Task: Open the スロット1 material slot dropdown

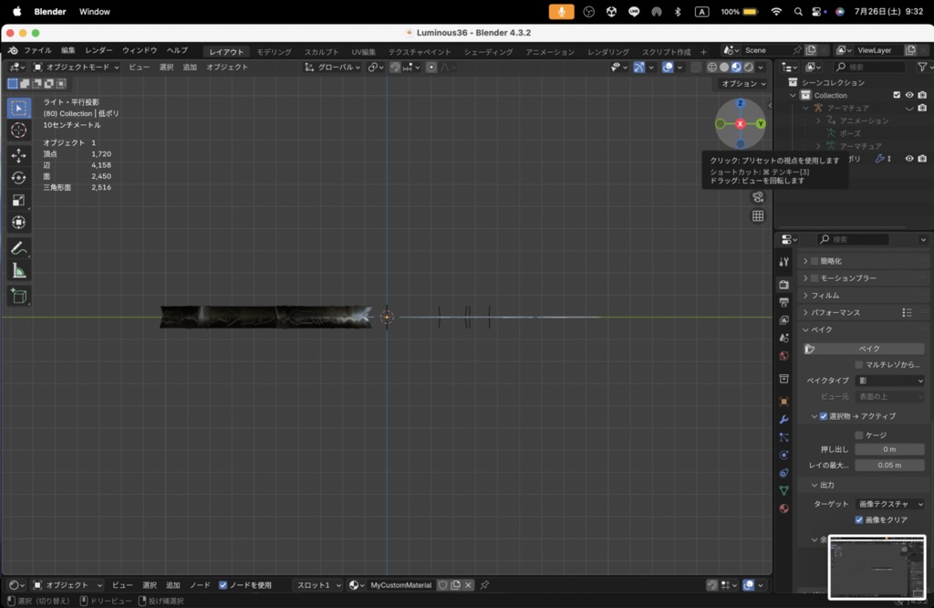Action: (x=317, y=585)
